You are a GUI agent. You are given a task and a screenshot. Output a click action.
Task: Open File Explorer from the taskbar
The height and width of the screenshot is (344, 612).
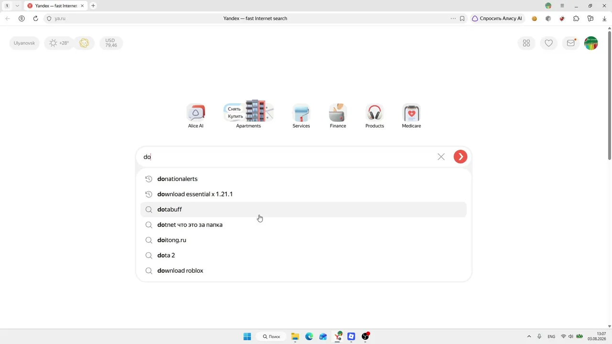295,336
